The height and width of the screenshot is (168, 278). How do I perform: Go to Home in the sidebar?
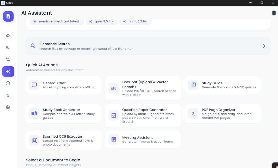[8, 35]
